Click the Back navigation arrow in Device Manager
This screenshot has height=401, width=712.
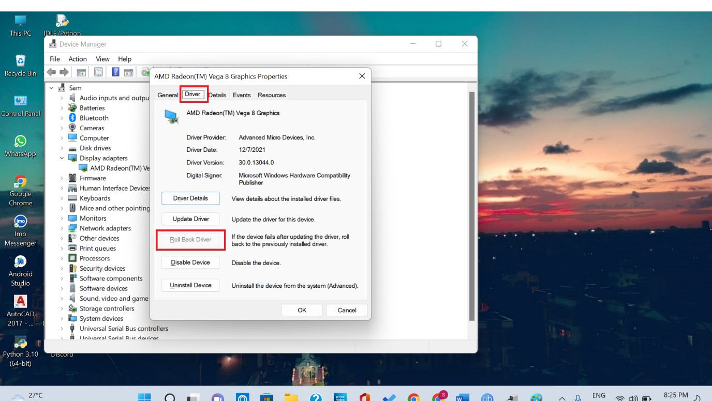click(x=52, y=72)
